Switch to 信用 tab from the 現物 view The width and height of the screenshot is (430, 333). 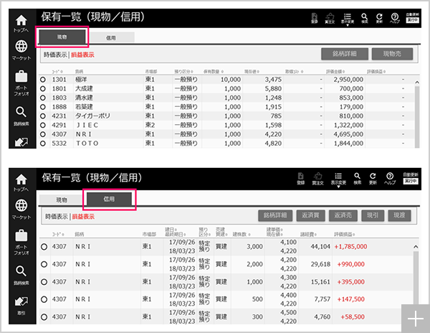click(x=111, y=37)
